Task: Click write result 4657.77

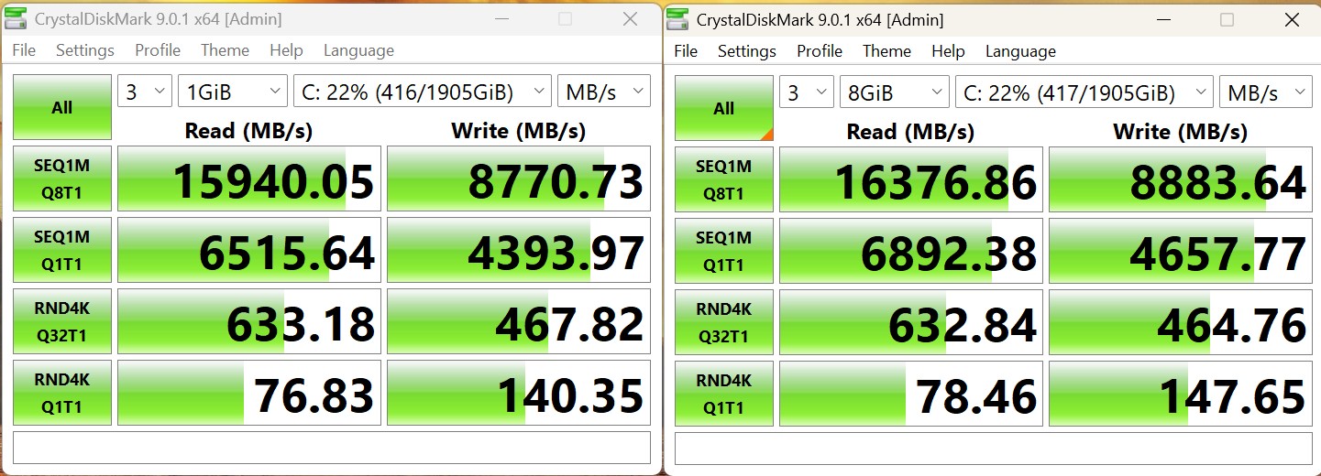Action: pos(1181,251)
